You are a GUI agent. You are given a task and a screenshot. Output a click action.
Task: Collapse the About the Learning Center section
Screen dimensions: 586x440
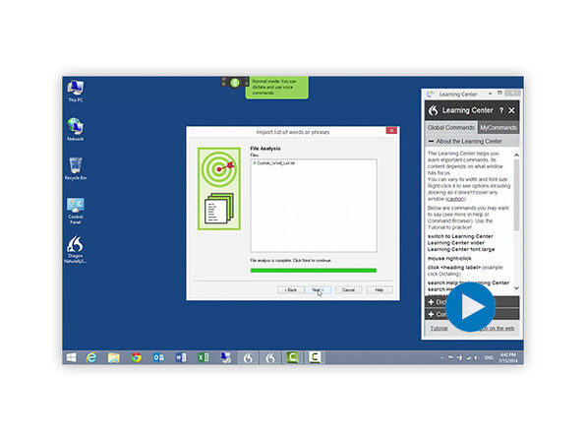[x=431, y=142]
